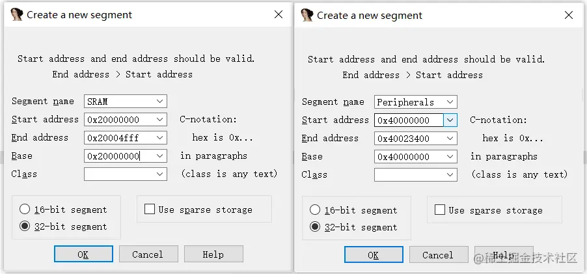Open Start address dropdown for 0x40000000
The width and height of the screenshot is (587, 274).
[450, 120]
